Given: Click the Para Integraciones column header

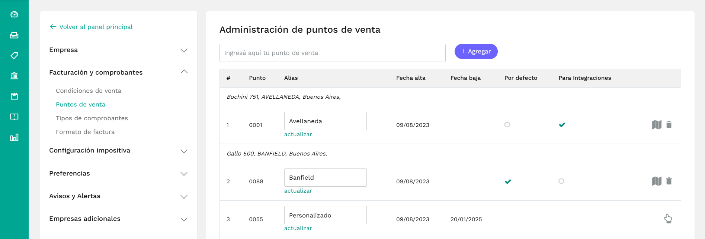Looking at the screenshot, I should coord(585,78).
